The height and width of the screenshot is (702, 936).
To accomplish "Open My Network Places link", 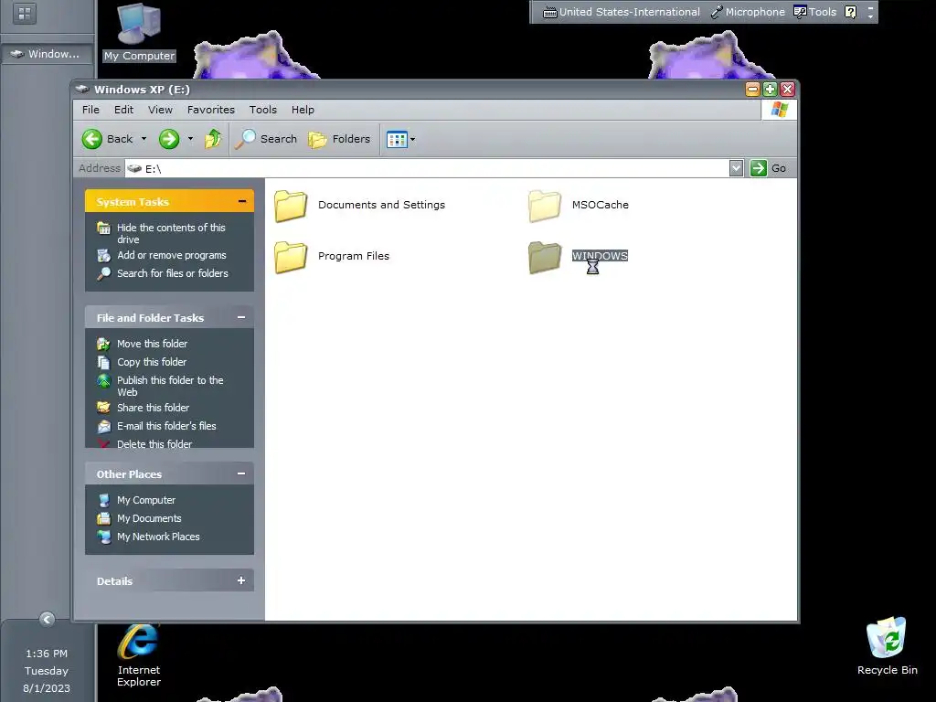I will coord(158,537).
